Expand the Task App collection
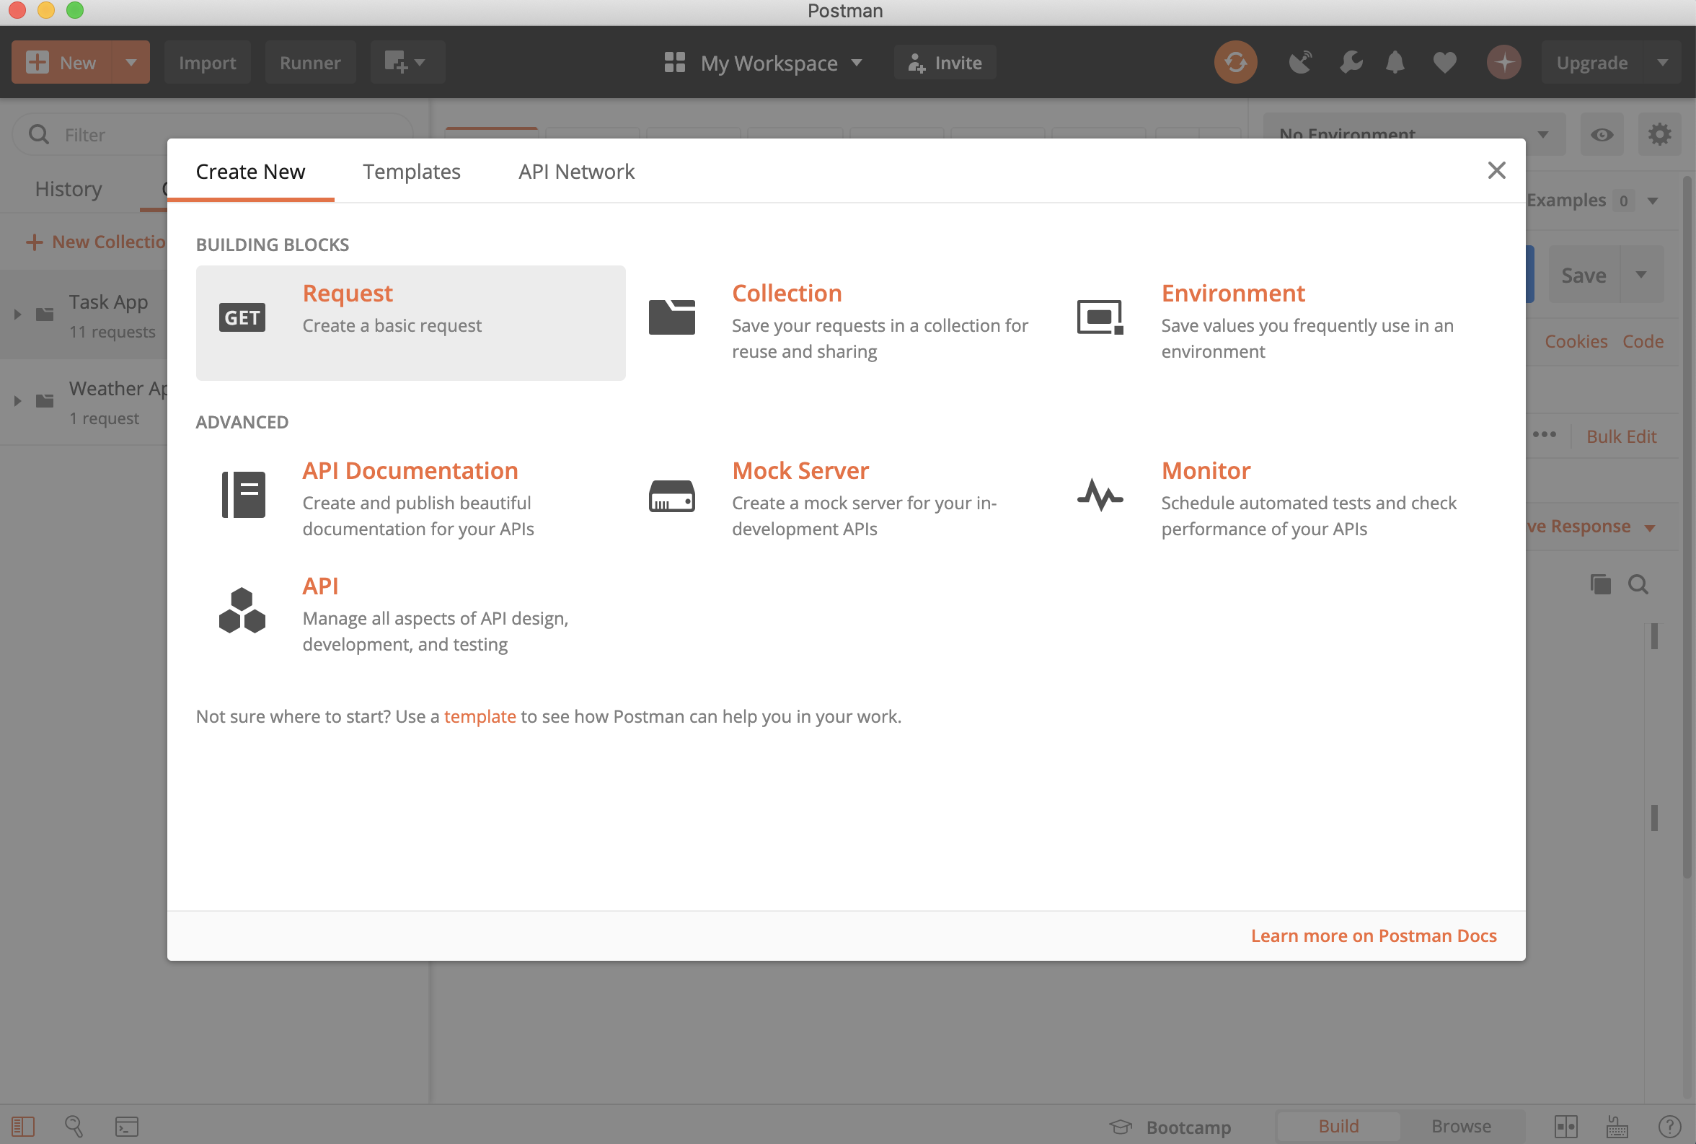Screen dimensions: 1696x1144 [17, 314]
